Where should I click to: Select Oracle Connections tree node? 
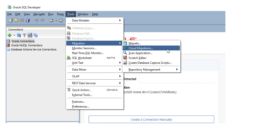point(23,41)
